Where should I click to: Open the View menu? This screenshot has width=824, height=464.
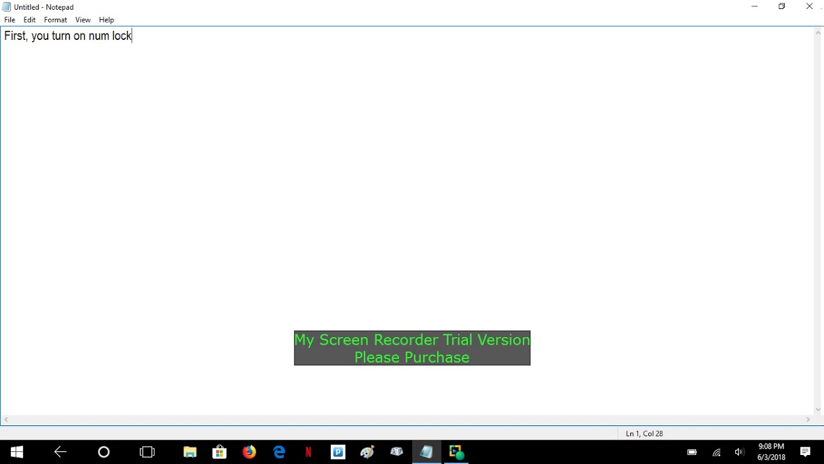pyautogui.click(x=83, y=20)
